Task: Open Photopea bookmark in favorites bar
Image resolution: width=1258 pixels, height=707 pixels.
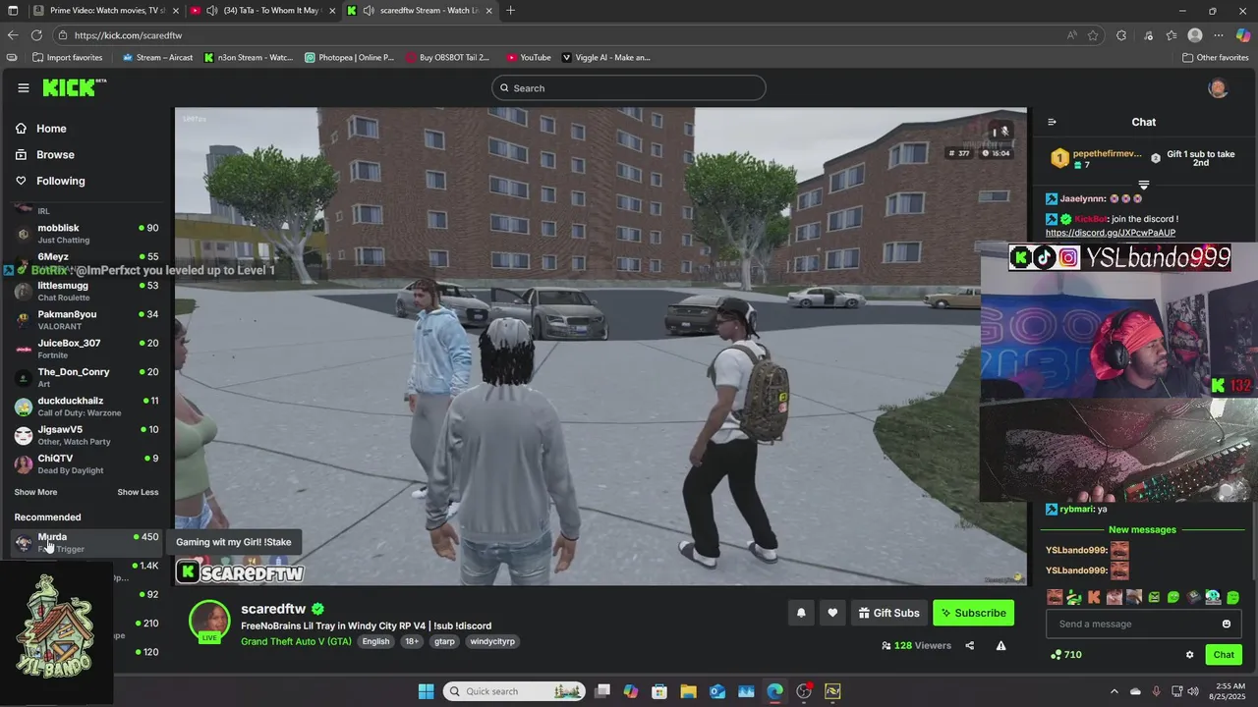Action: 349,57
